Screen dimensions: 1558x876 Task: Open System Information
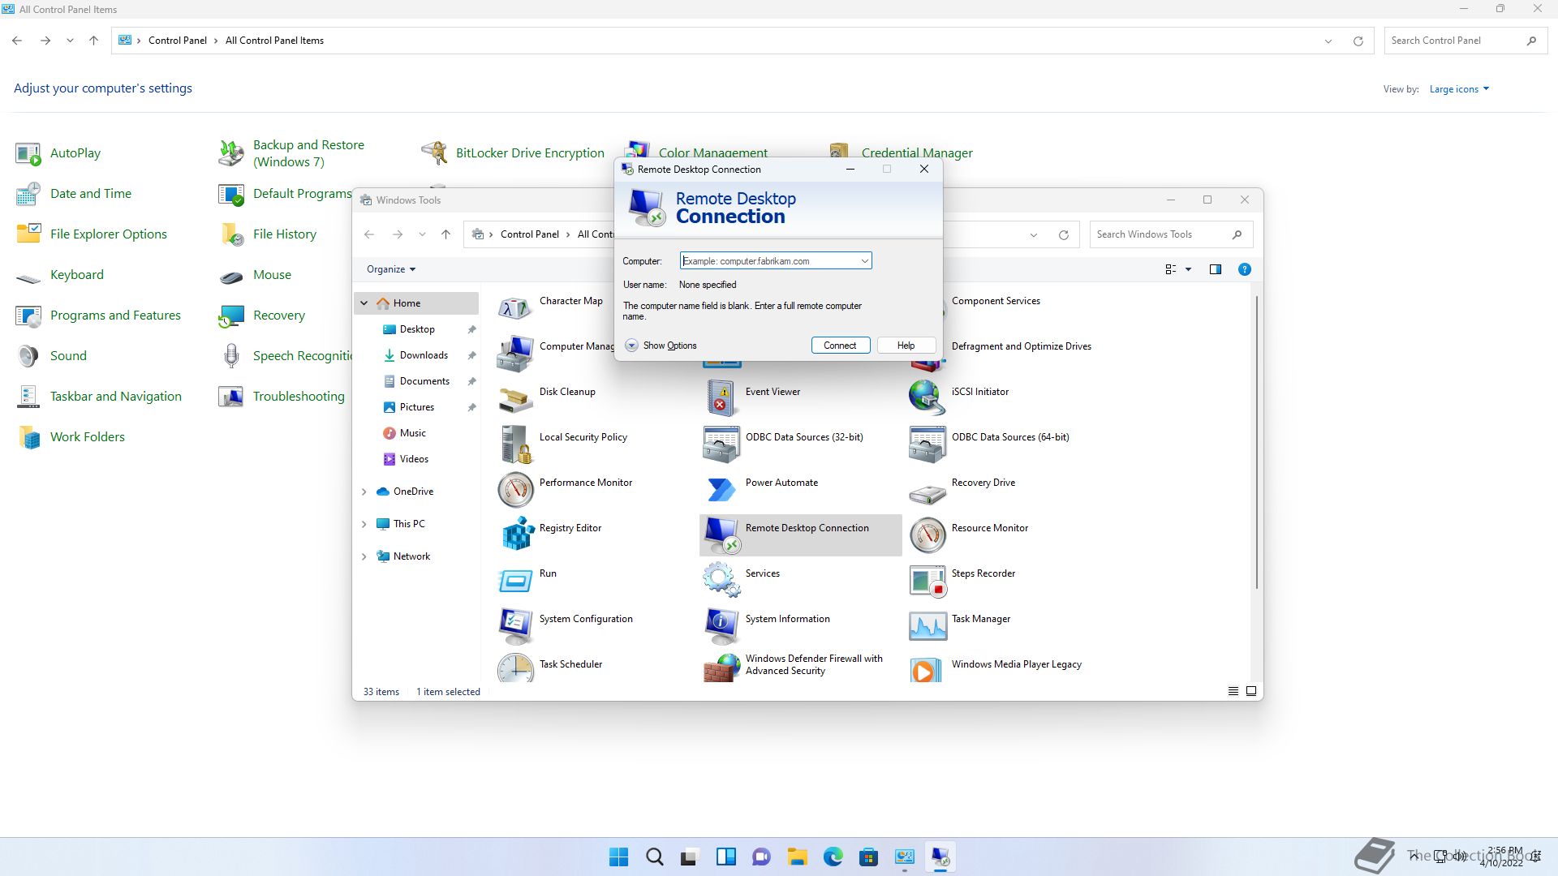767,625
